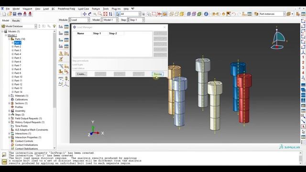Expand the Materials (1) tree node

pos(9,96)
